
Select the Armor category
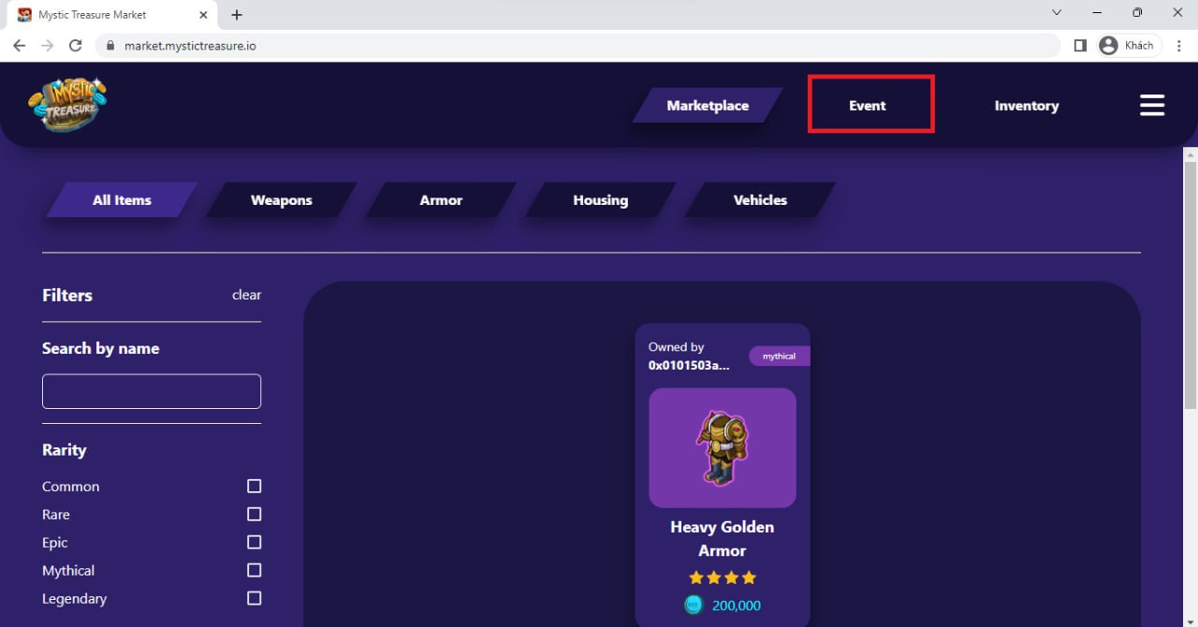[441, 199]
